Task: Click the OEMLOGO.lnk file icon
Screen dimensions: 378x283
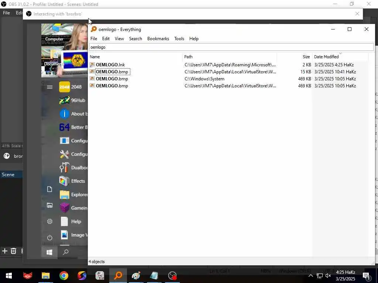Action: 92,65
